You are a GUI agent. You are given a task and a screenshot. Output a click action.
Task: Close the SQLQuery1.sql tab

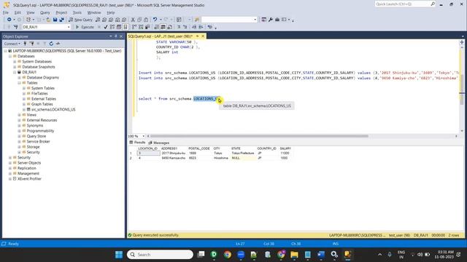coord(203,36)
